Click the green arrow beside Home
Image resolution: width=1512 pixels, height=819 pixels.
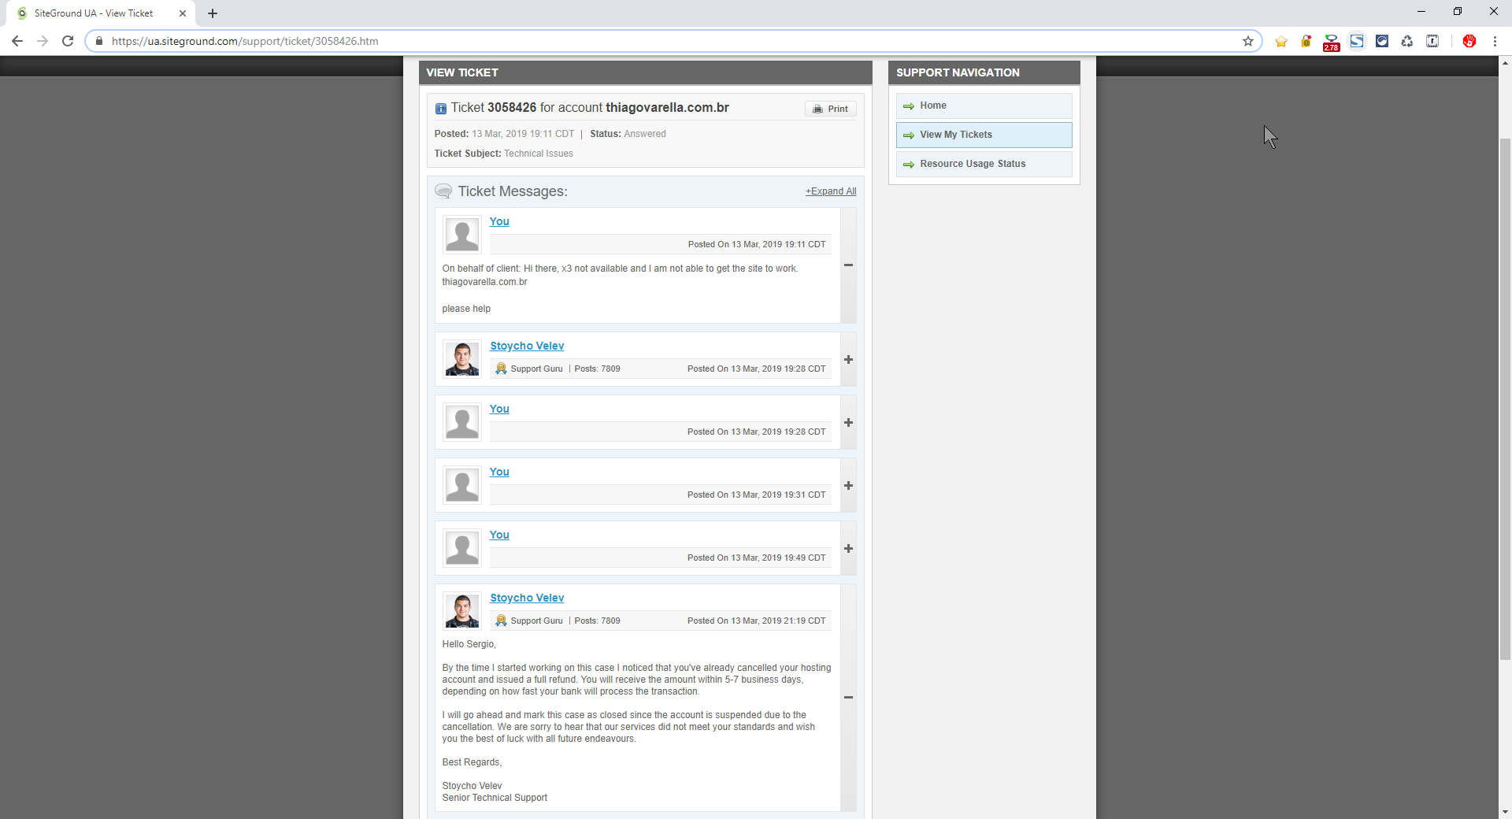coord(909,106)
